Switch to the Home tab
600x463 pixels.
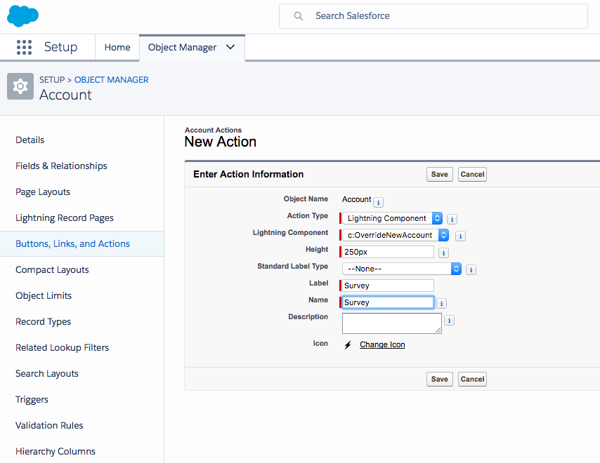click(x=117, y=48)
